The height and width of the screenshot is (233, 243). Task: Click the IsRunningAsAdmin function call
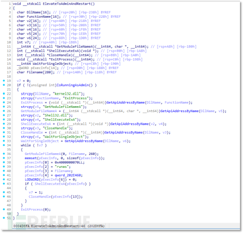pyautogui.click(x=73, y=85)
